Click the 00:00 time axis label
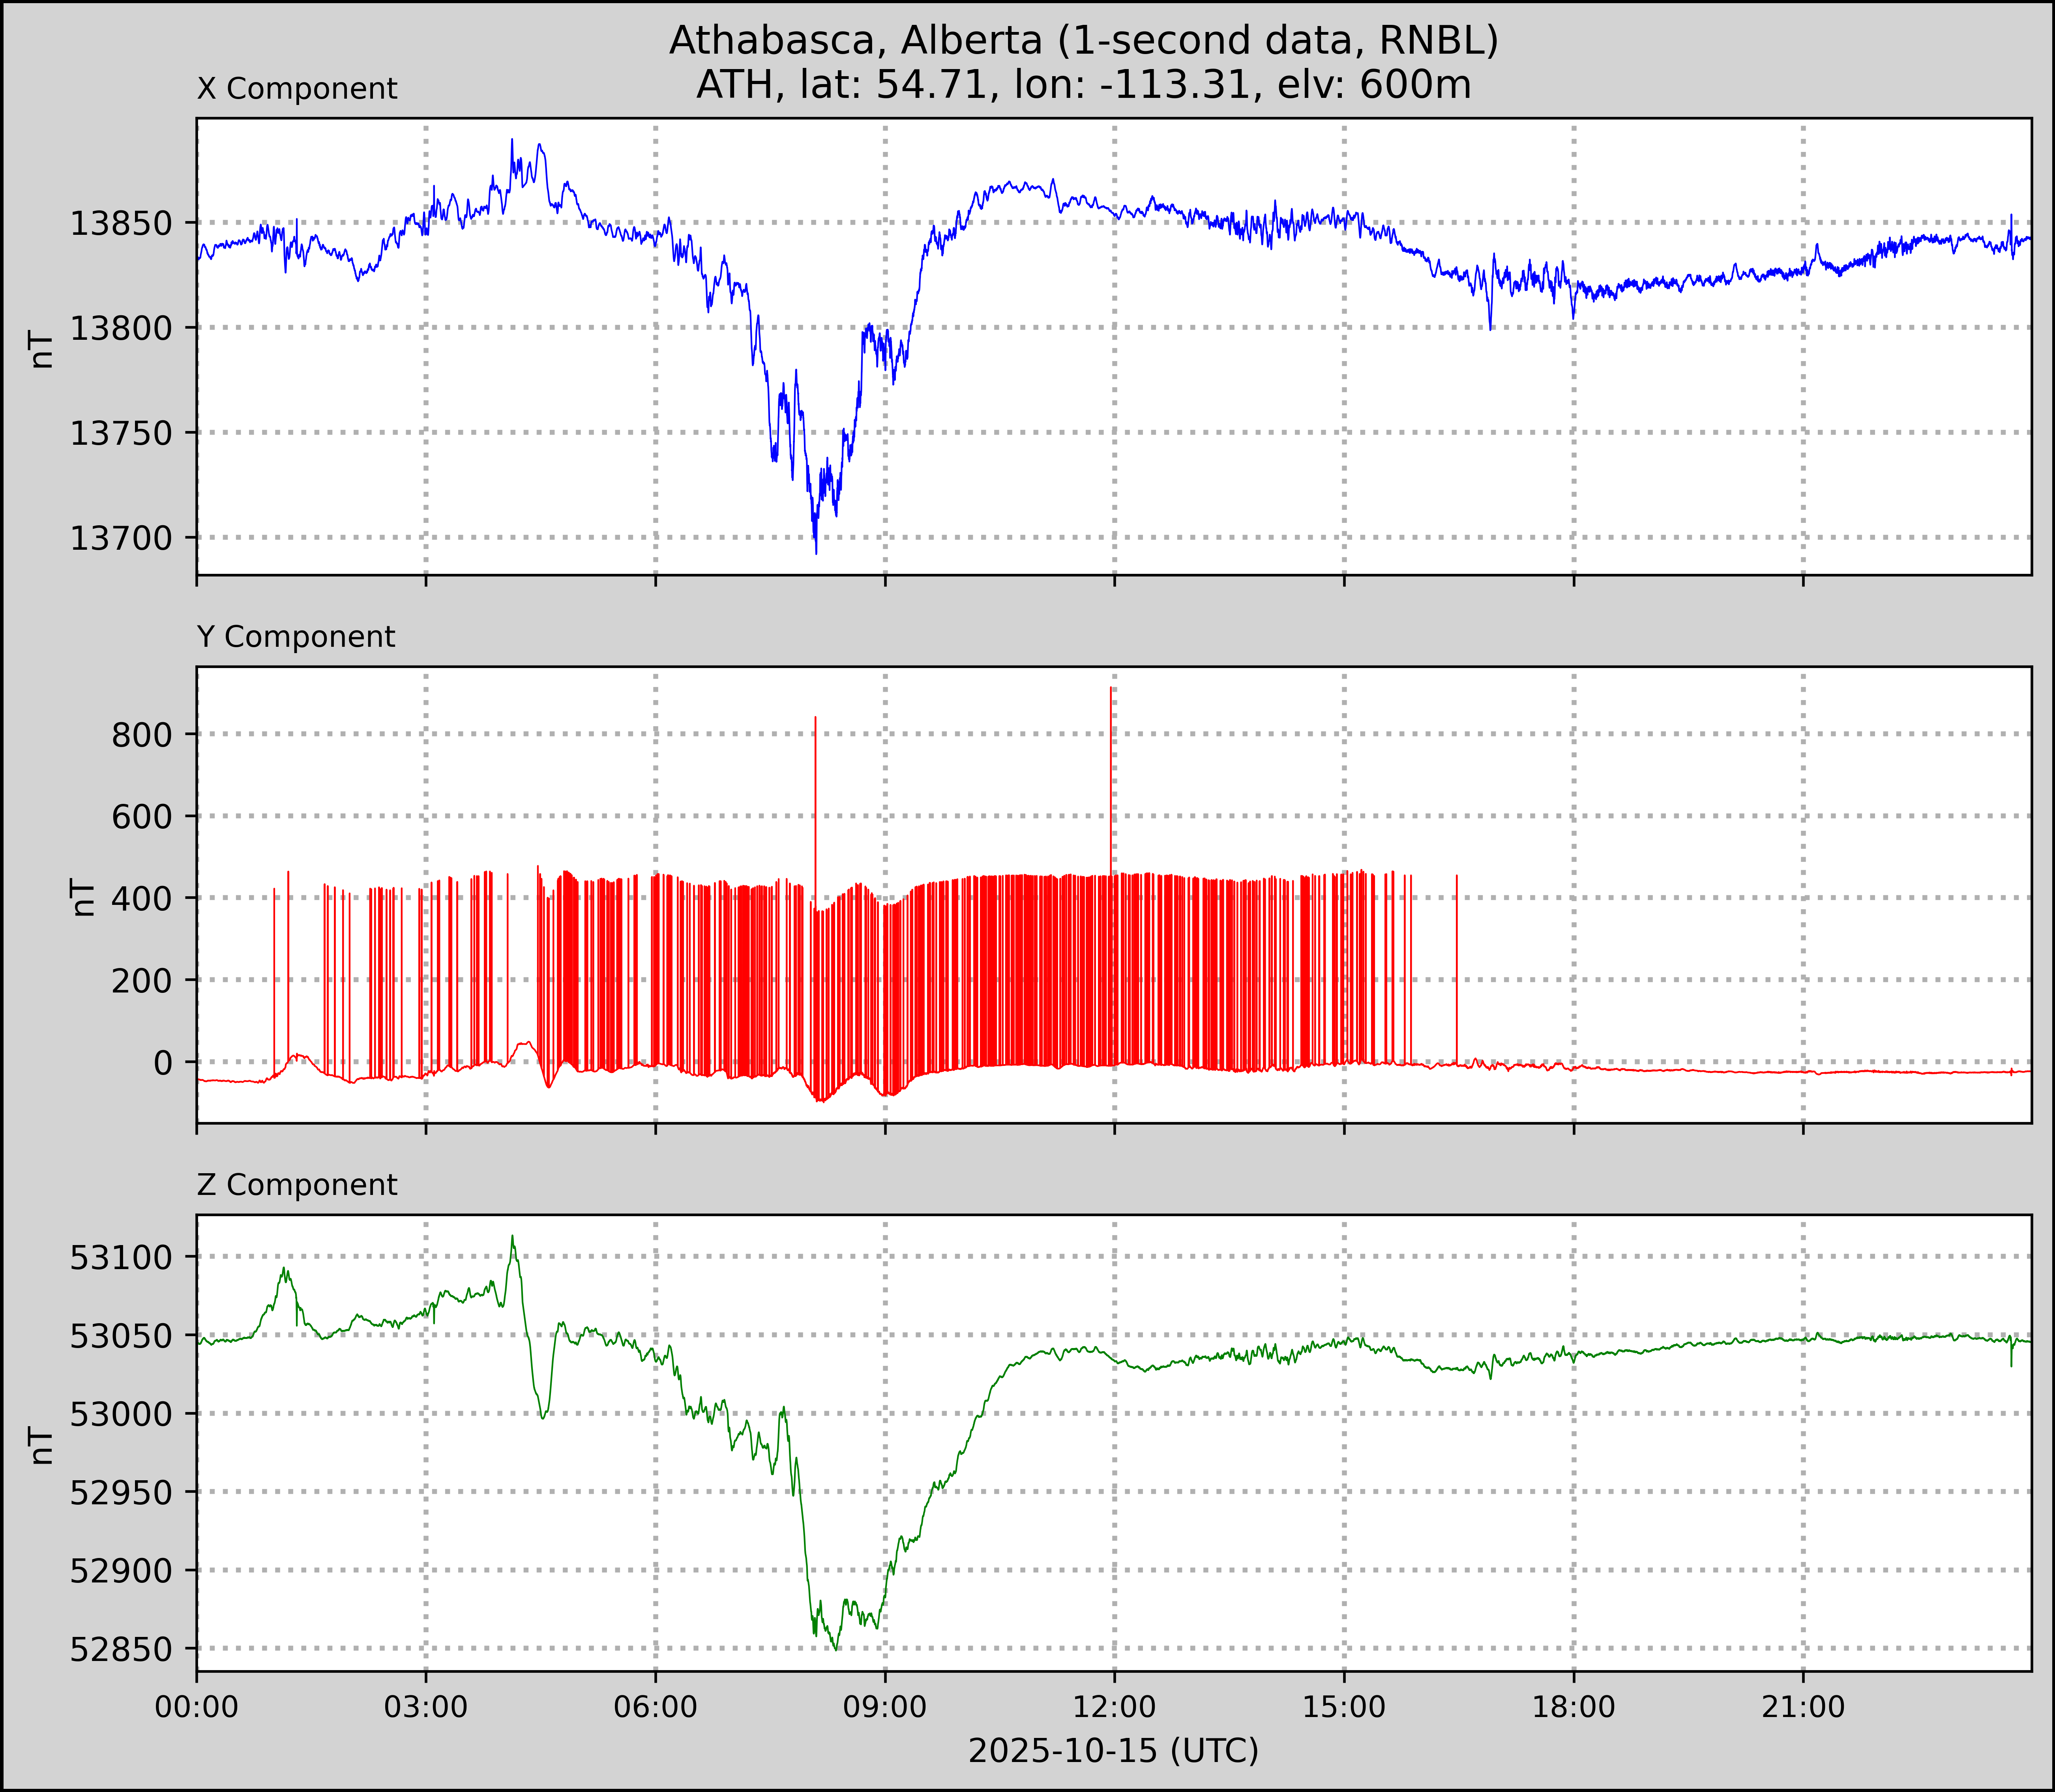 pos(197,1706)
